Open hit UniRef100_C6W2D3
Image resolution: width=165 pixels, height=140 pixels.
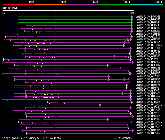pyautogui.click(x=148, y=31)
